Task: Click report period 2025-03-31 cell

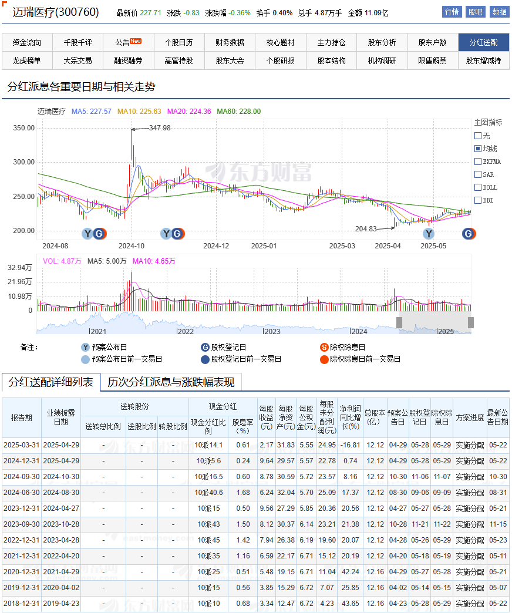Action: point(22,445)
